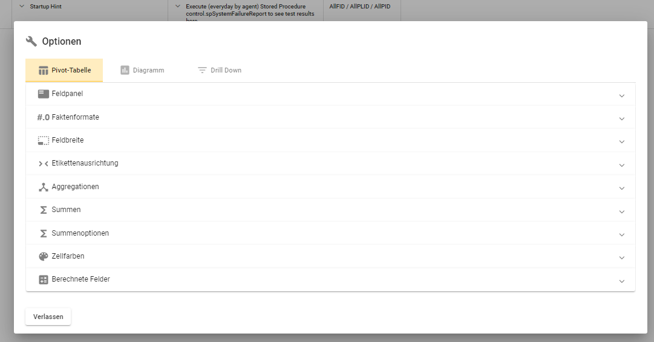This screenshot has height=342, width=654.
Task: Click the Feldpanel panel icon
Action: (43, 94)
